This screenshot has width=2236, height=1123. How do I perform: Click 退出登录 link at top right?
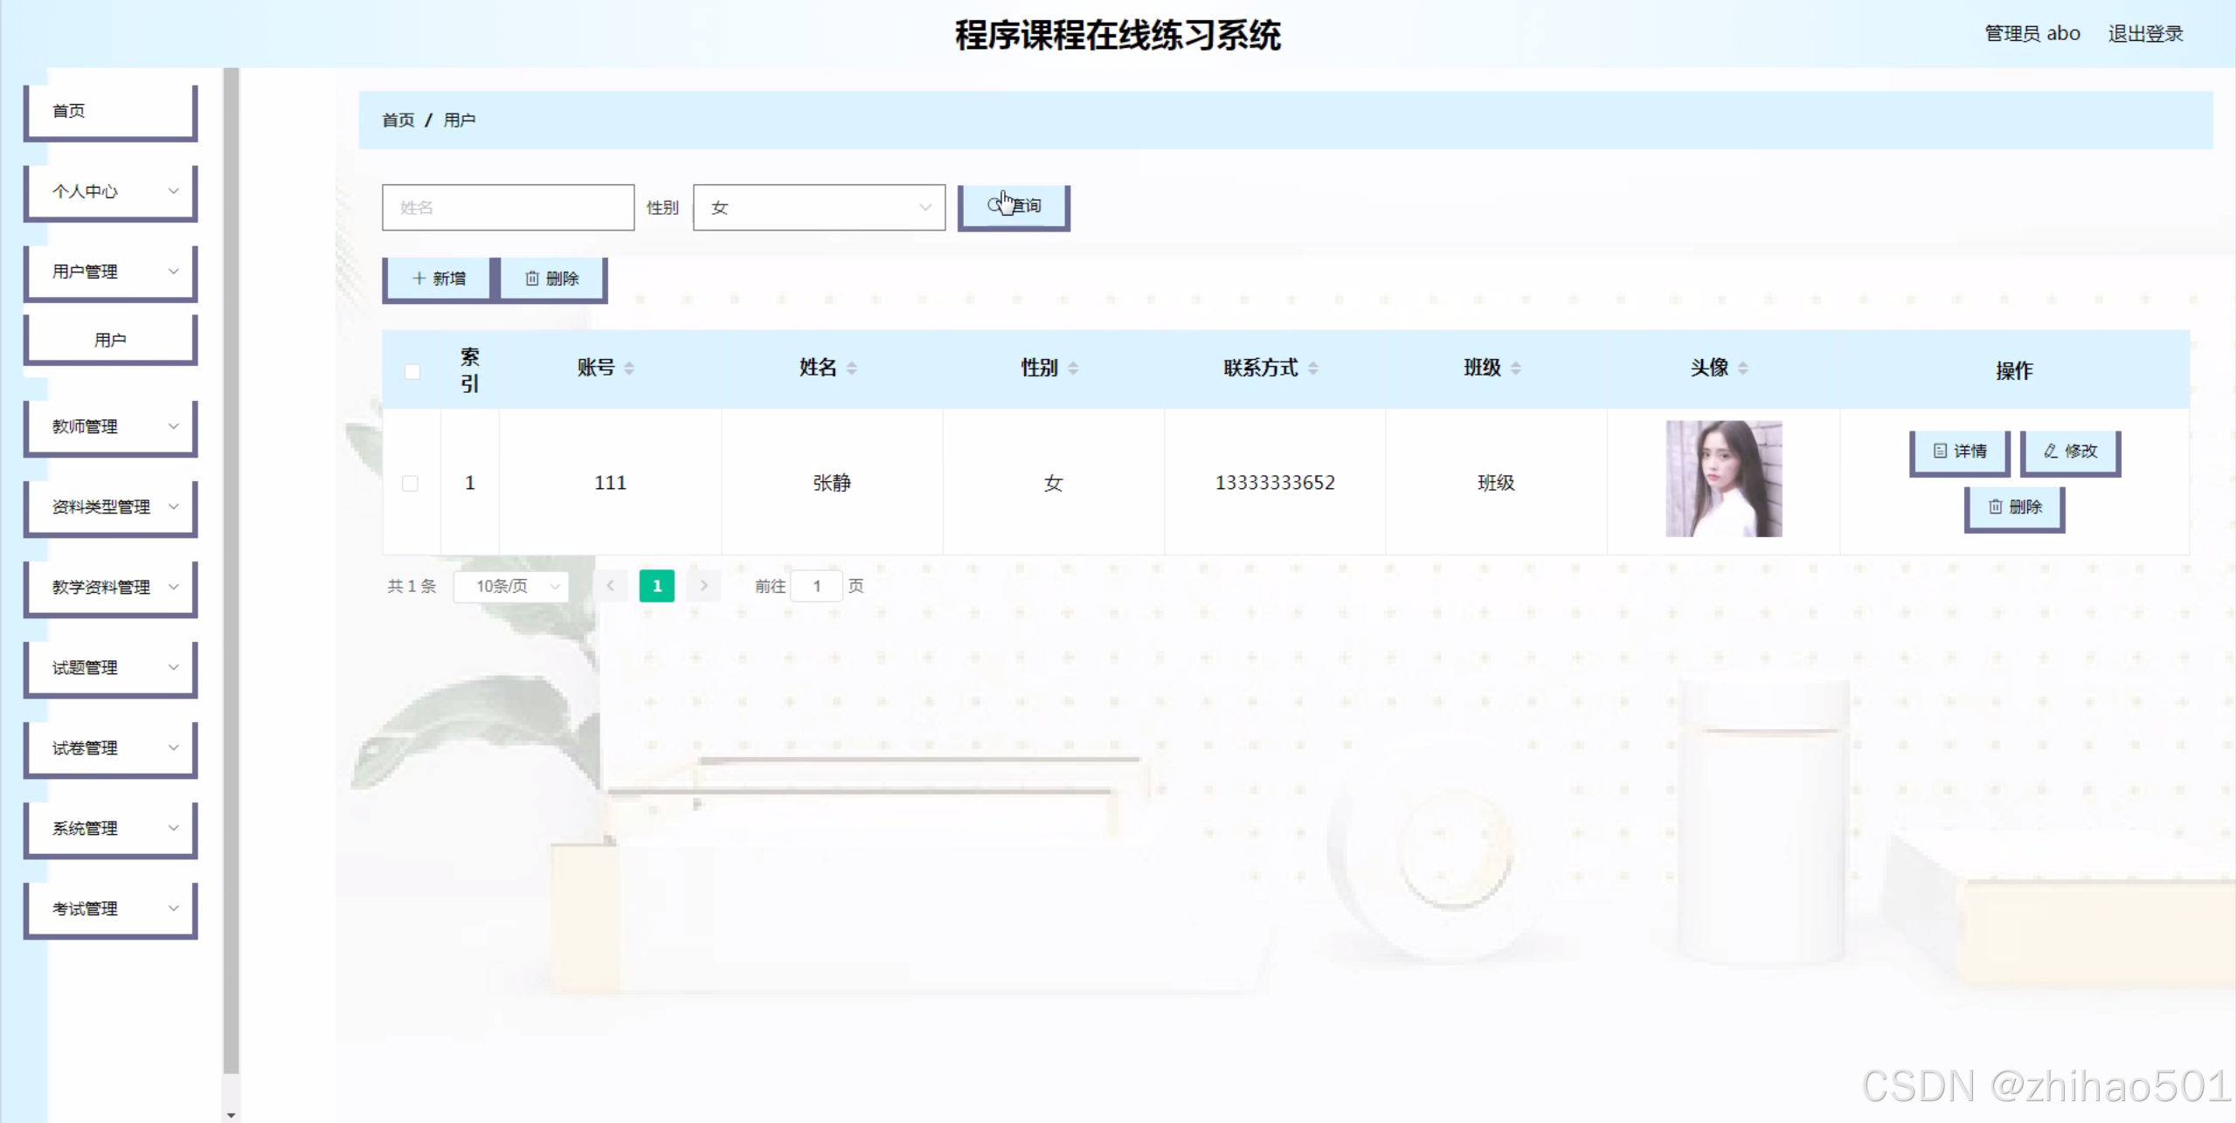(2145, 34)
